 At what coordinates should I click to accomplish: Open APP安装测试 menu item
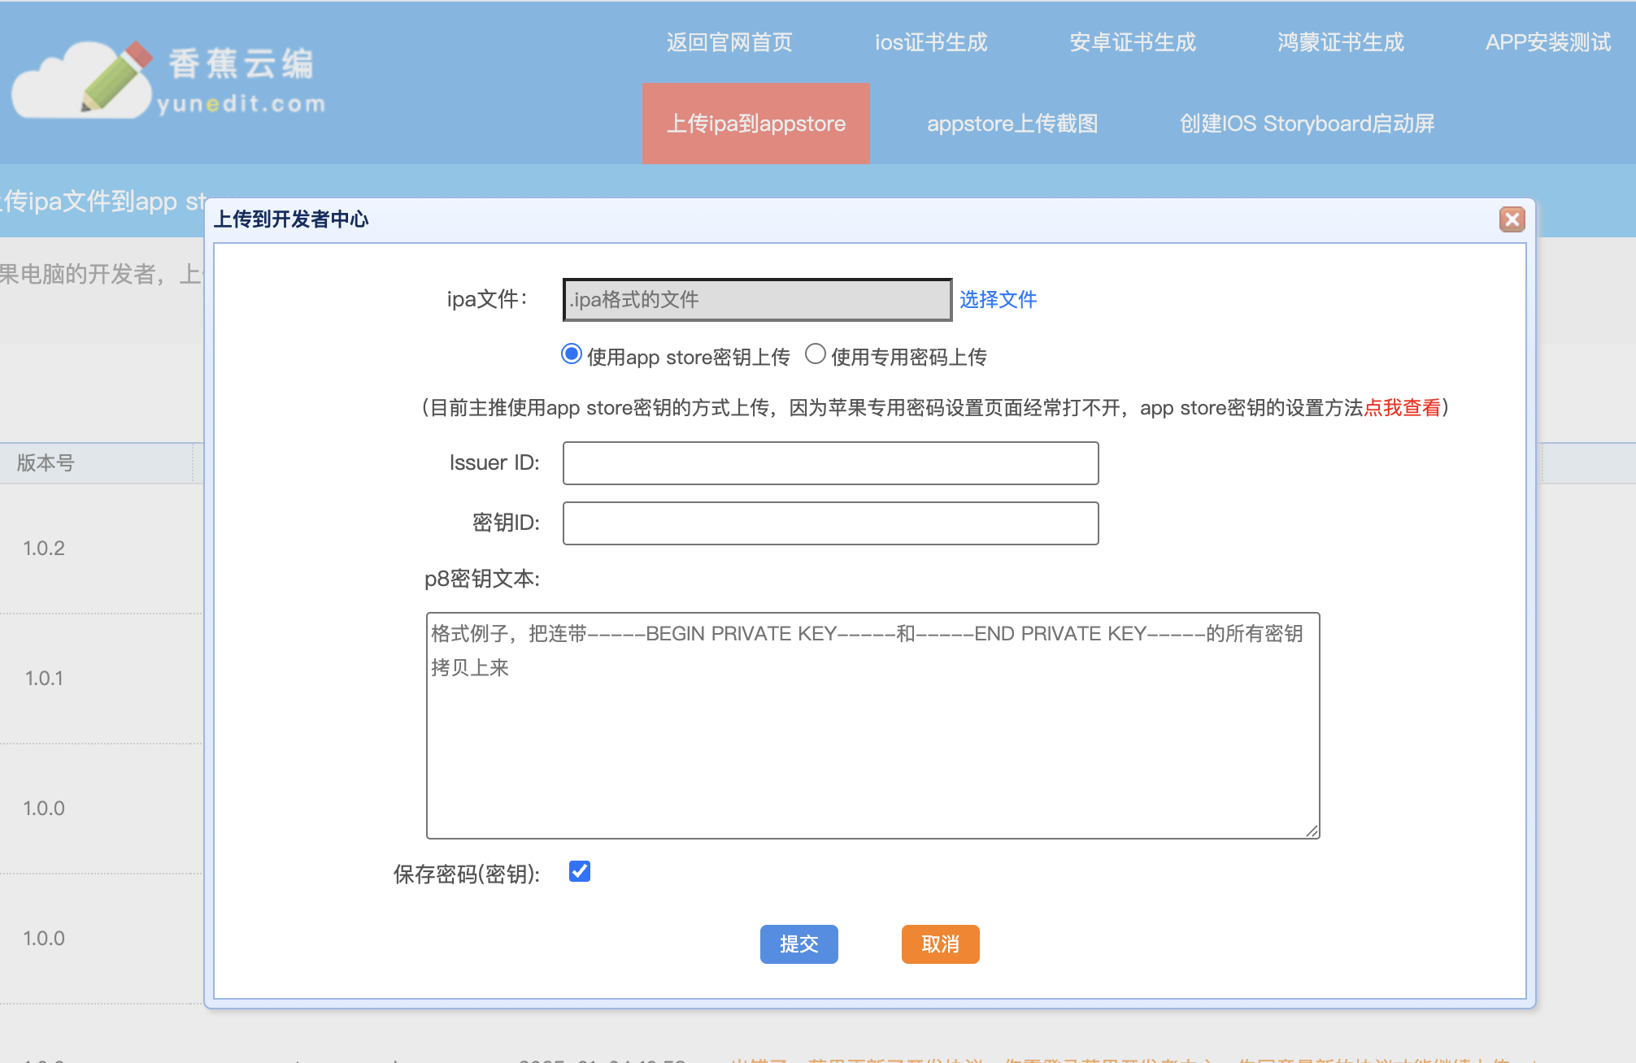[x=1547, y=42]
